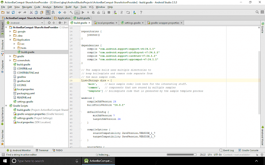Fold the compileOptions block in editor
The width and height of the screenshot is (265, 165).
(x=80, y=130)
